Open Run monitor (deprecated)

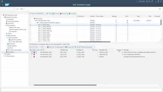click(x=14, y=50)
